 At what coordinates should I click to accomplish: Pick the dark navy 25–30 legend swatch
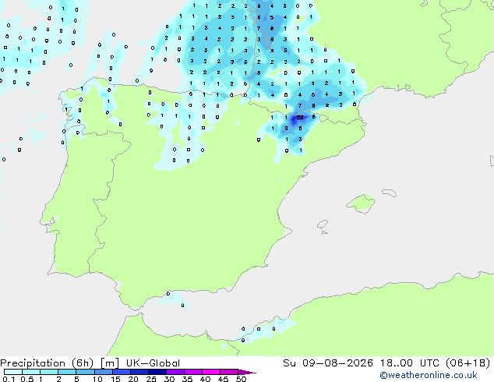pos(157,372)
